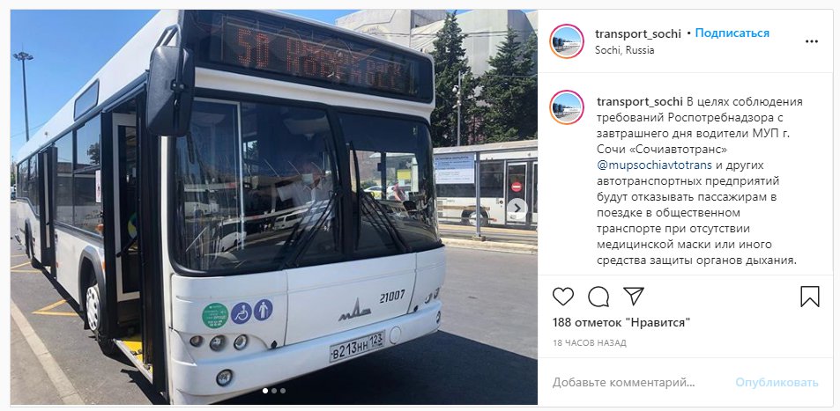This screenshot has width=840, height=411.
Task: Click the transport_sochi username in the header
Action: [638, 33]
